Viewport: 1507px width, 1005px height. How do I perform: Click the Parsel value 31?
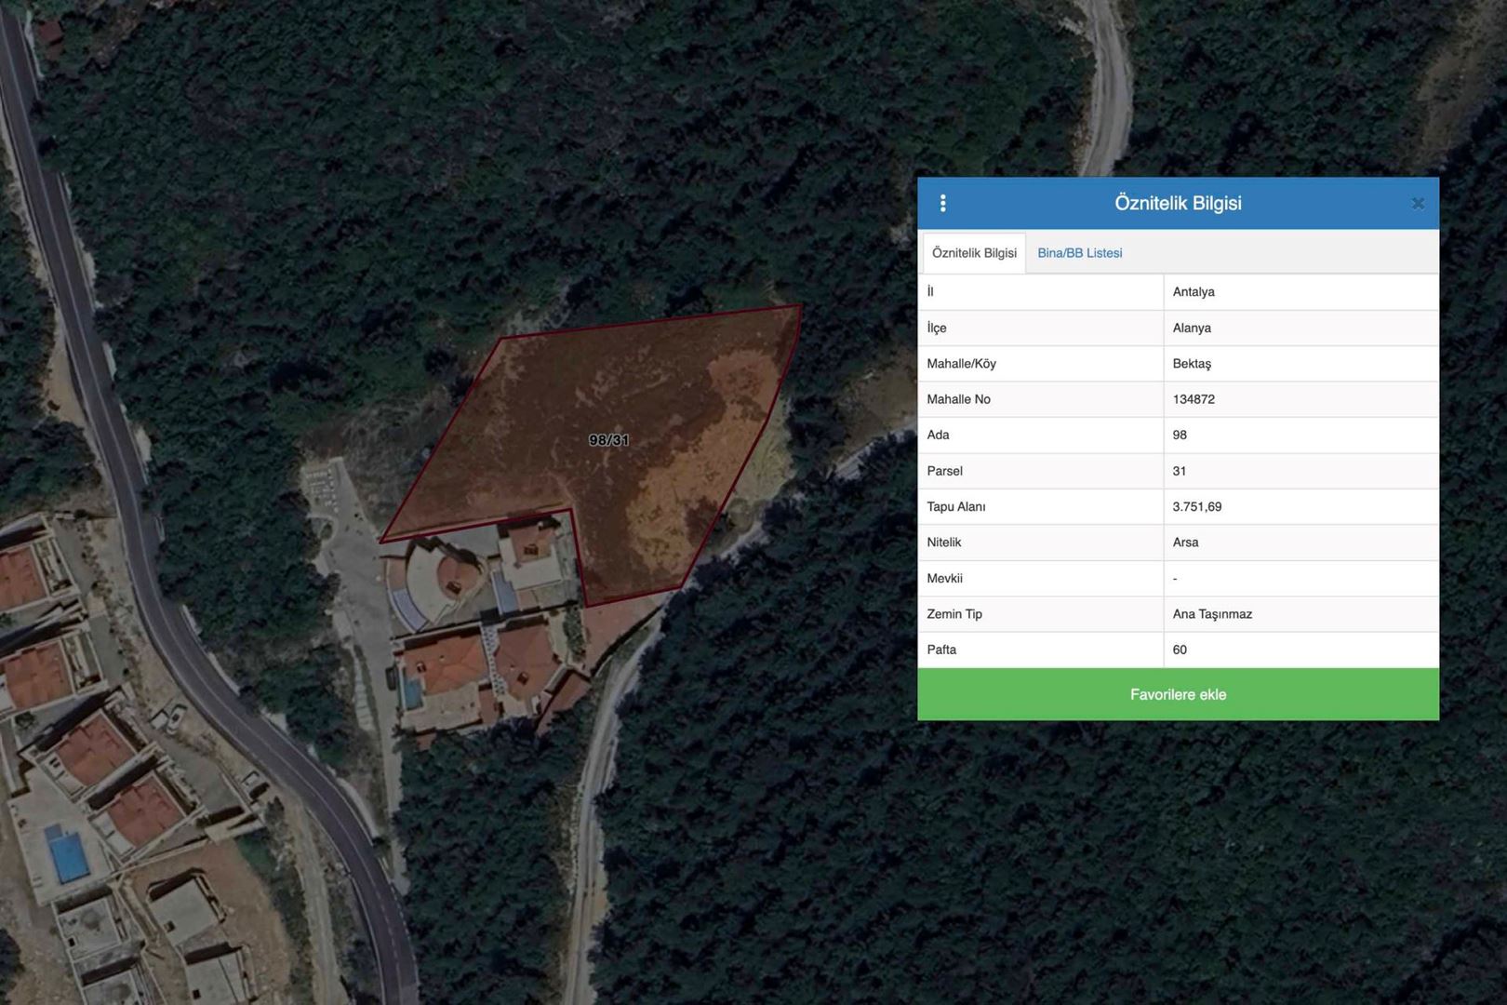pos(1180,472)
